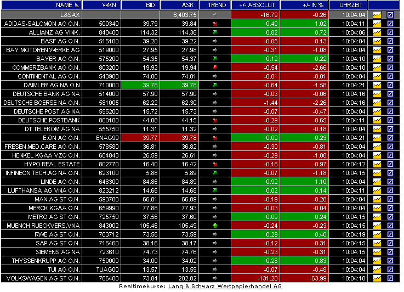
Task: Click Allianz green trend arrow
Action: click(x=215, y=32)
